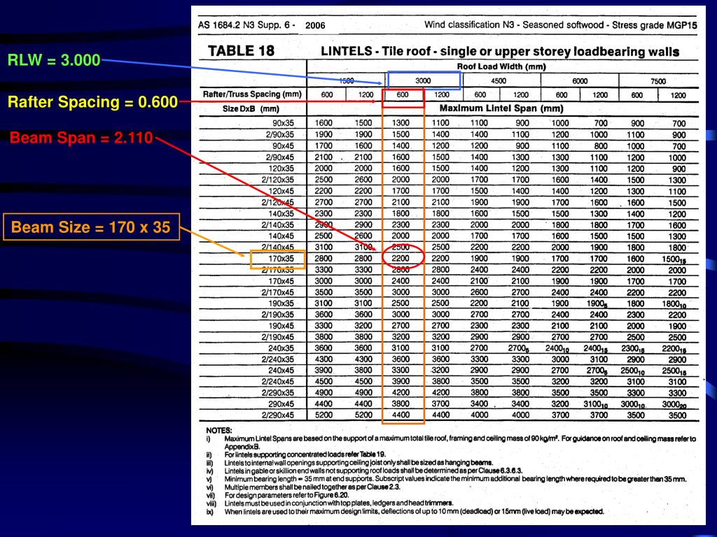Click the circled "2200" value in the 170x35 row
This screenshot has width=717, height=537.
401,259
